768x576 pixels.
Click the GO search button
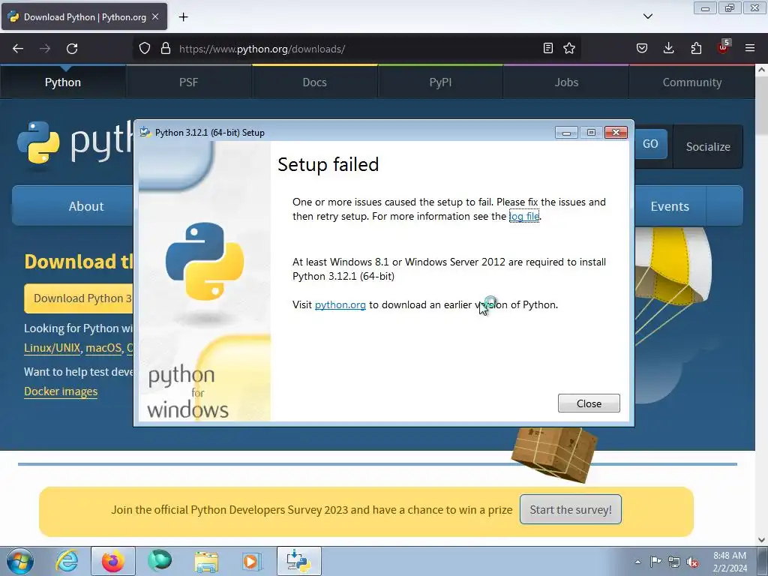point(650,144)
